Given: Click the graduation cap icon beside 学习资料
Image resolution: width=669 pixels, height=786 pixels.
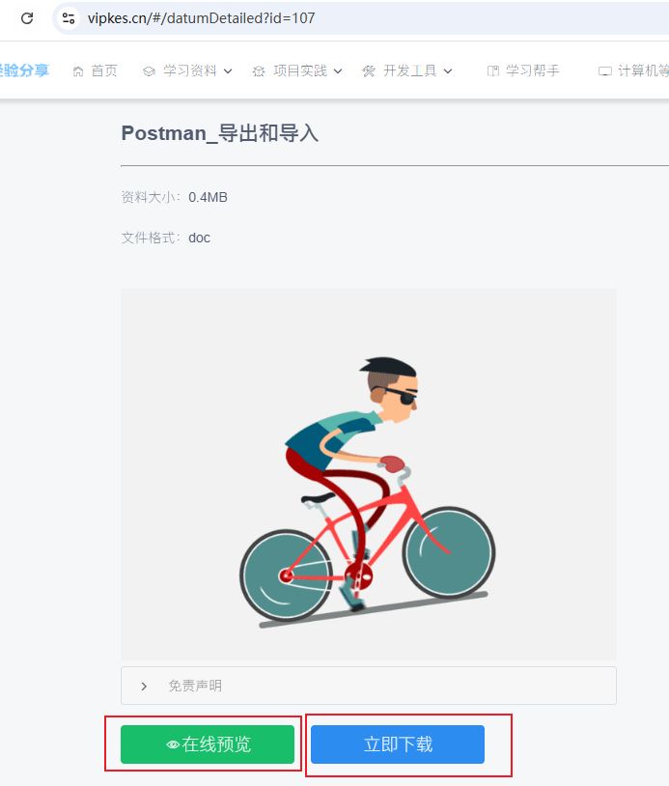Looking at the screenshot, I should (149, 71).
